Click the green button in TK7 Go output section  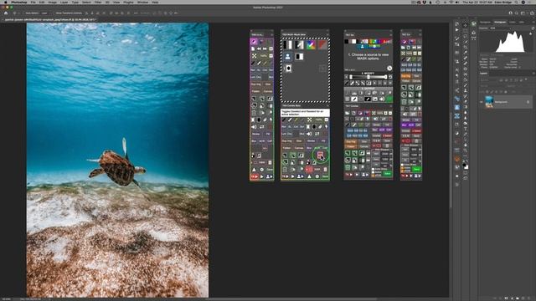tap(389, 99)
